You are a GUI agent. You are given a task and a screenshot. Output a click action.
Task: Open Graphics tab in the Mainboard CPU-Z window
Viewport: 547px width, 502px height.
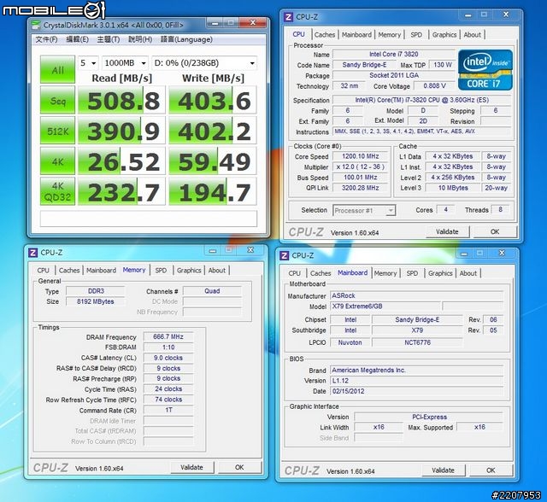click(x=440, y=273)
